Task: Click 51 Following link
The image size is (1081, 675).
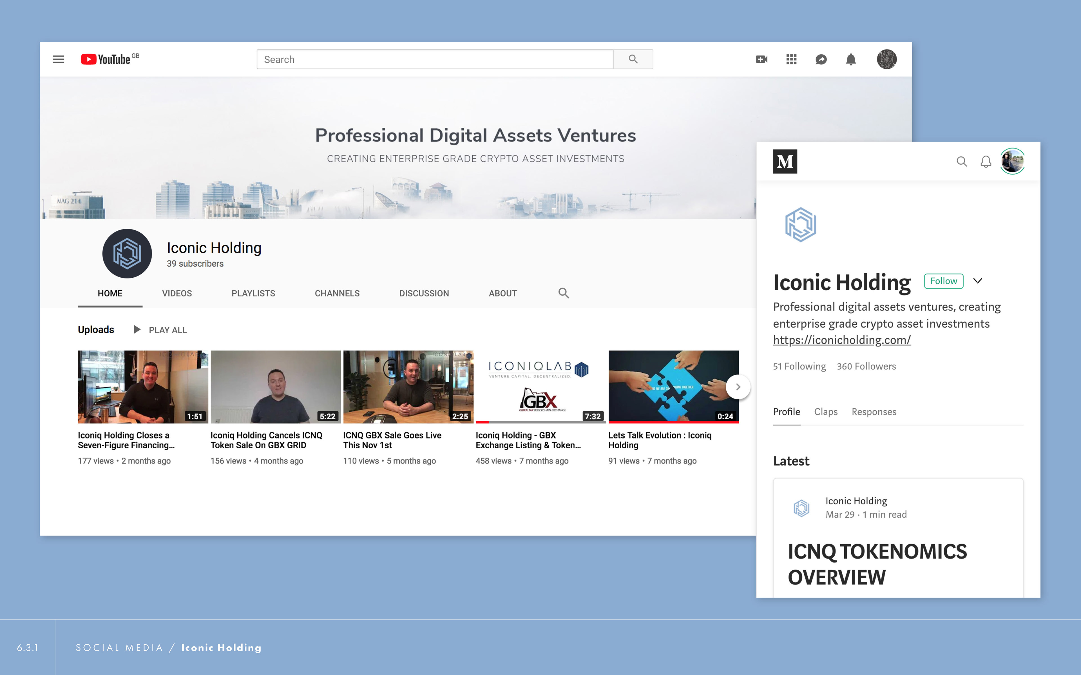Action: (799, 366)
